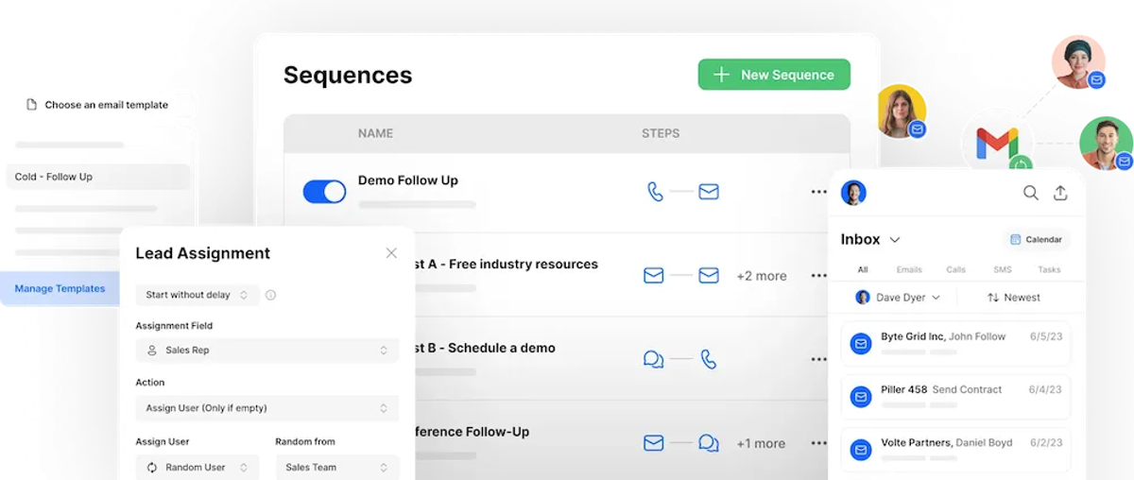Image resolution: width=1134 pixels, height=480 pixels.
Task: Click Manage Templates
Action: (x=60, y=288)
